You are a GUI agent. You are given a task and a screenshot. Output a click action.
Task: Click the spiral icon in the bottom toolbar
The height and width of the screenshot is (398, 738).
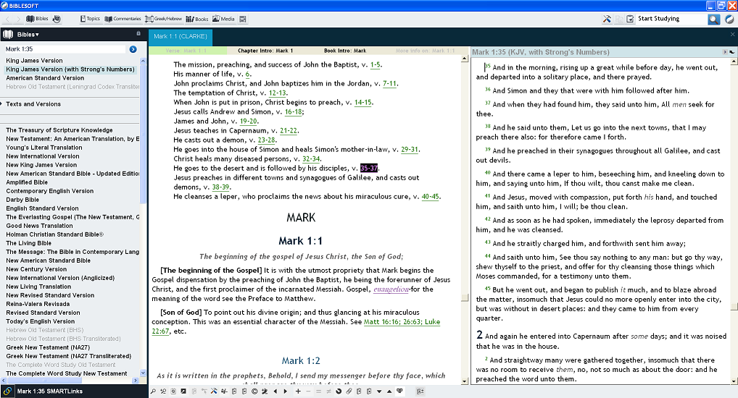pyautogui.click(x=339, y=391)
